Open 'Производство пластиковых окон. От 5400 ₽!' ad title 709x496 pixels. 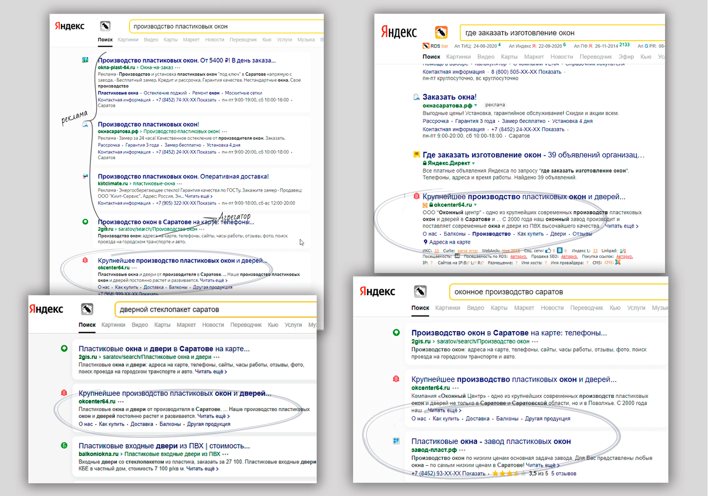(x=187, y=60)
